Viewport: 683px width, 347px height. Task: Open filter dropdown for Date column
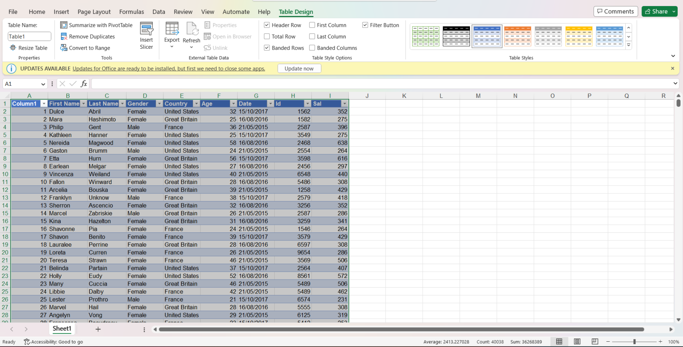point(270,104)
